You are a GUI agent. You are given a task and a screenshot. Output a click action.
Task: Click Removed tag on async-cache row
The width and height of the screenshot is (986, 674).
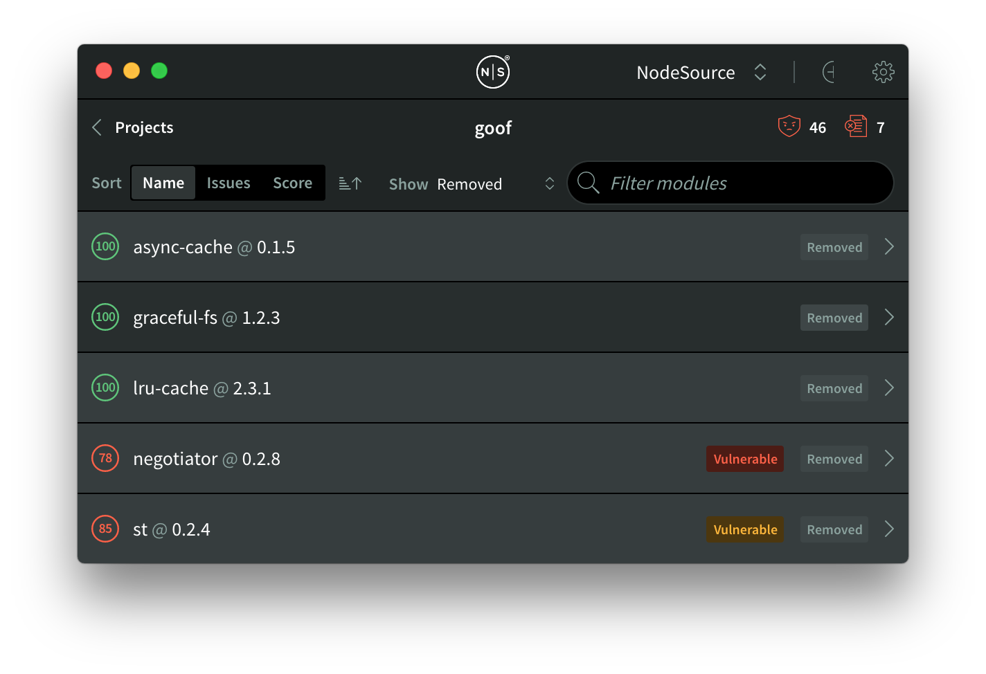pos(834,247)
